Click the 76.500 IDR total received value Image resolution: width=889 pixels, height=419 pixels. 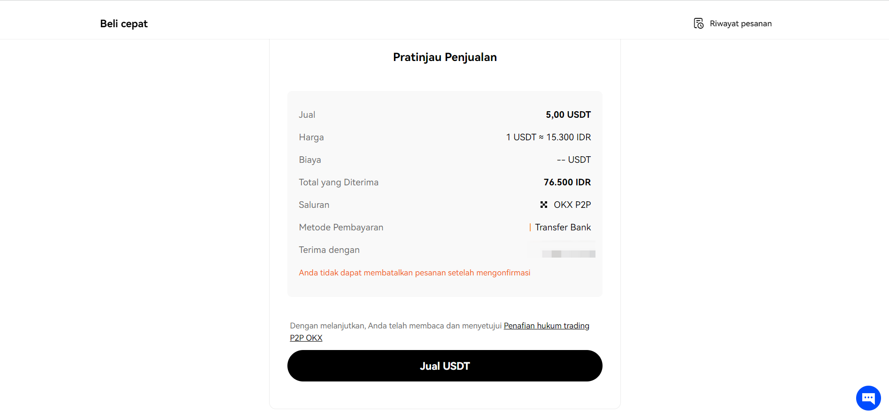(567, 183)
